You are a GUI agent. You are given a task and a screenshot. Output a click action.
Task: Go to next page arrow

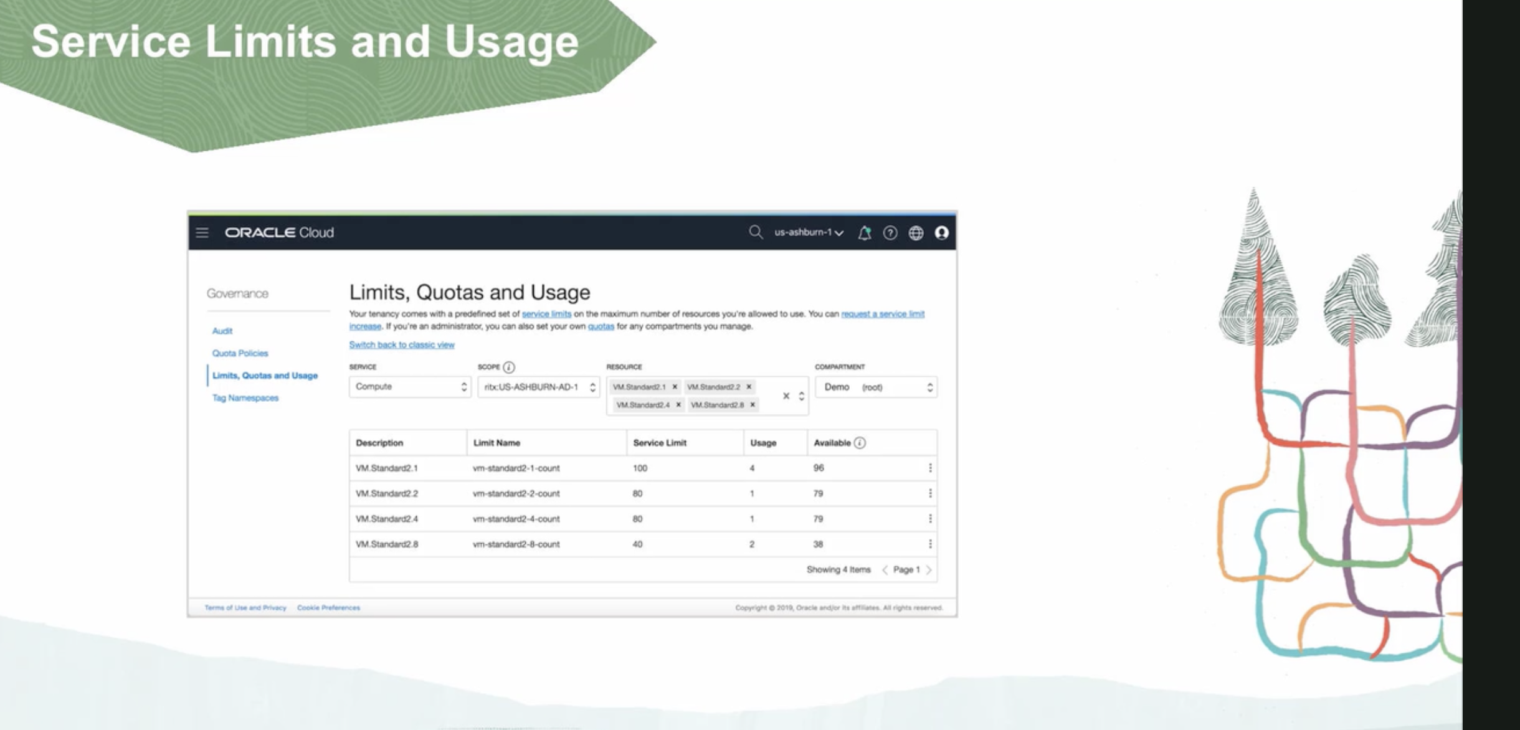pos(929,570)
